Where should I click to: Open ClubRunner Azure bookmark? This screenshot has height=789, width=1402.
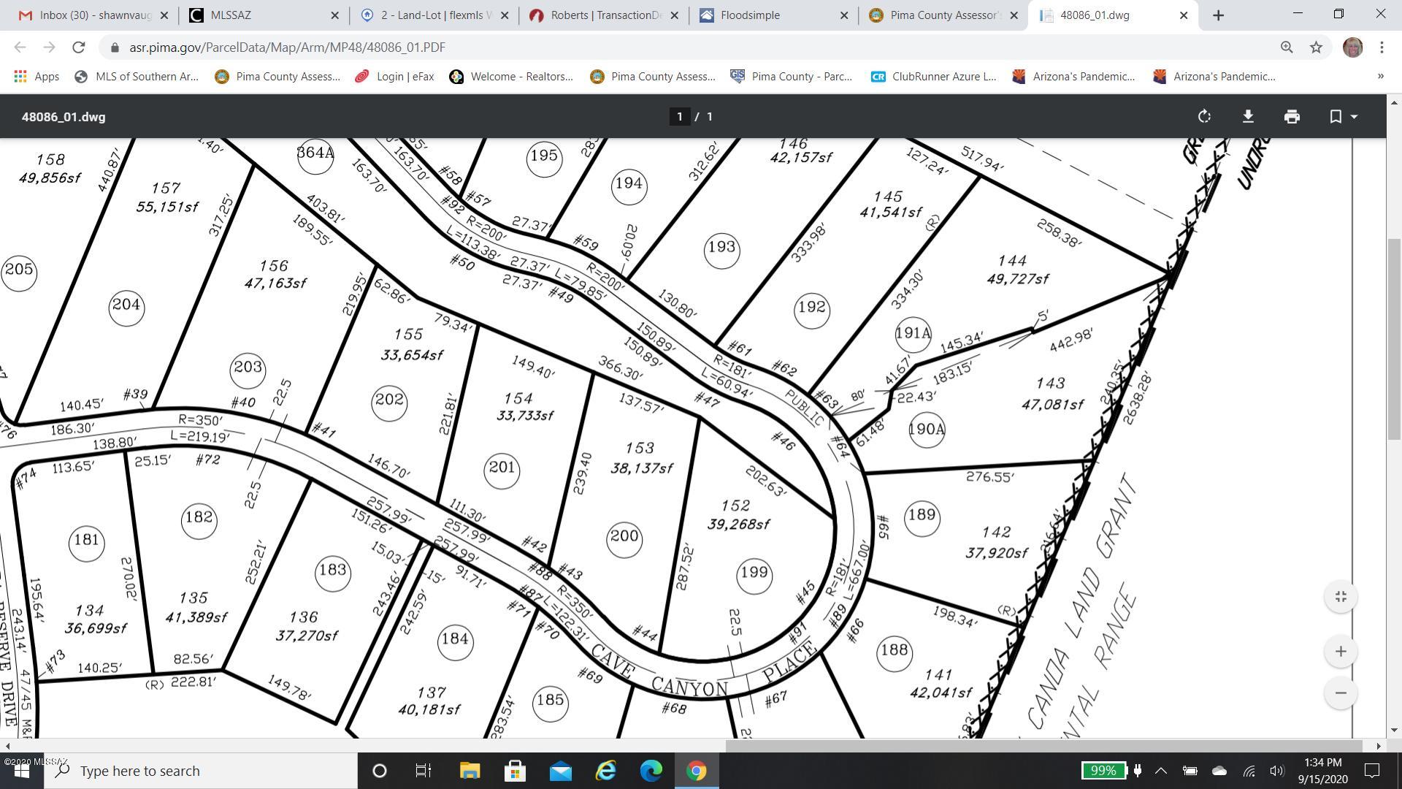(933, 76)
